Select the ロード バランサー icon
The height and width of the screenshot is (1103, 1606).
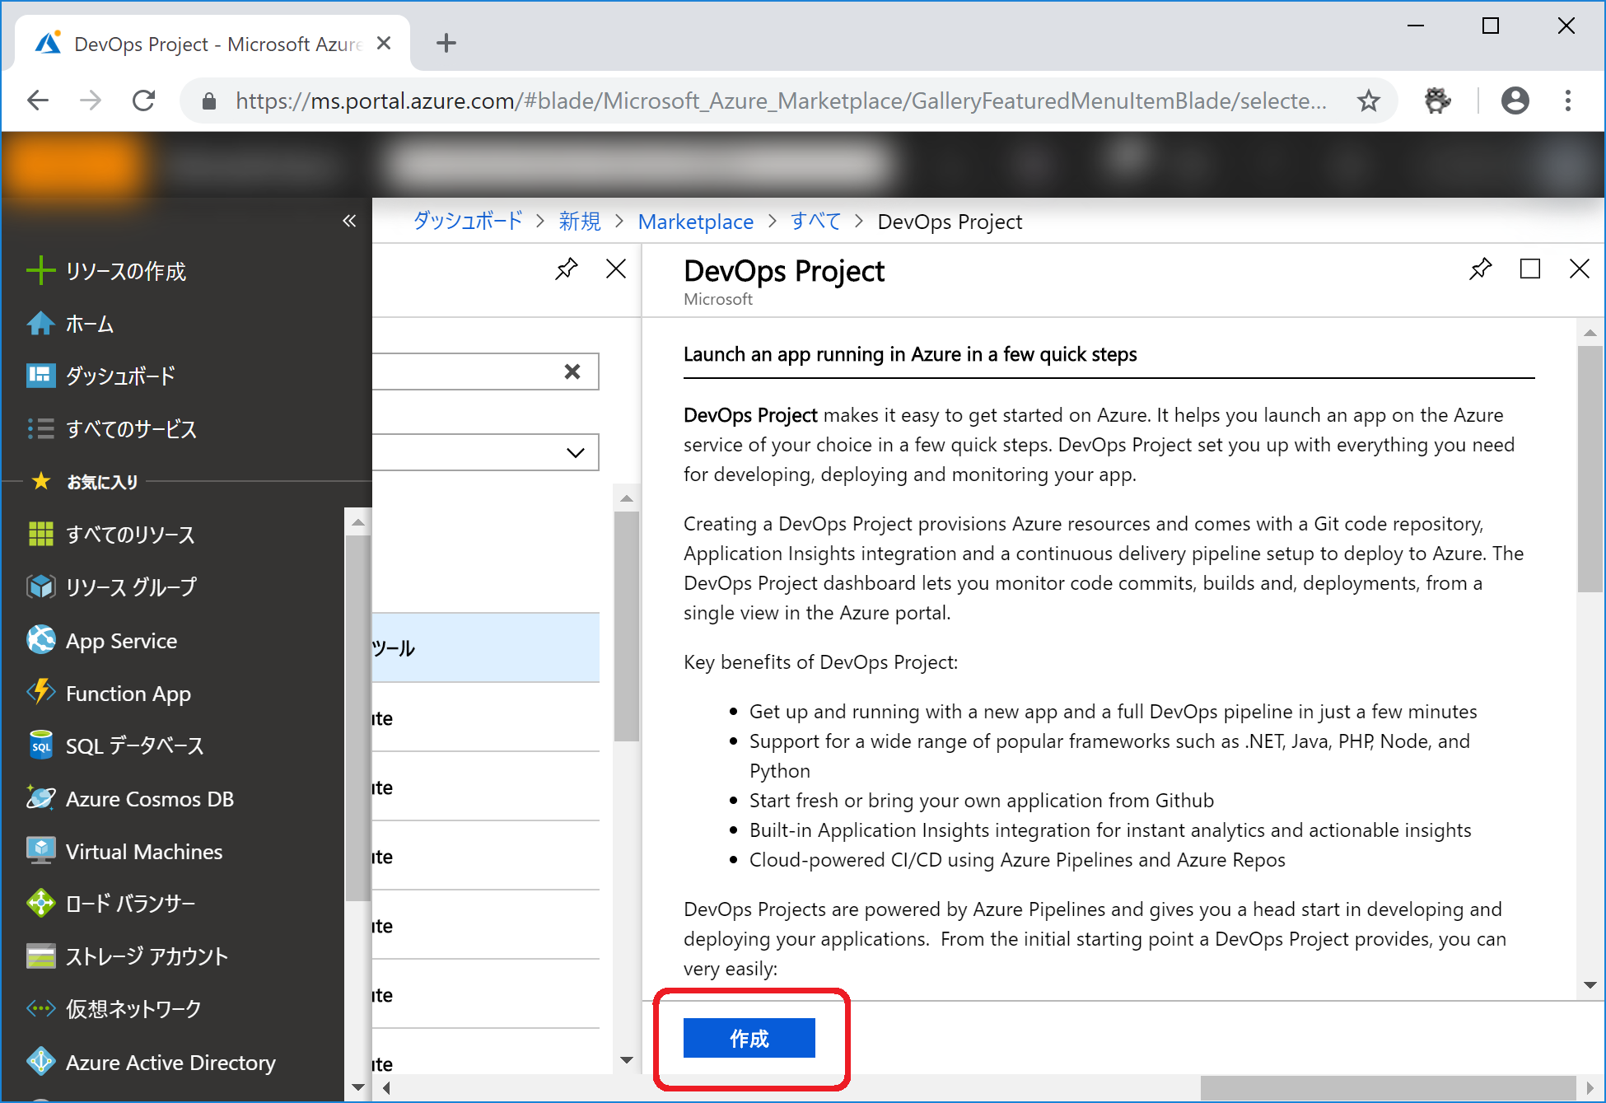coord(40,903)
